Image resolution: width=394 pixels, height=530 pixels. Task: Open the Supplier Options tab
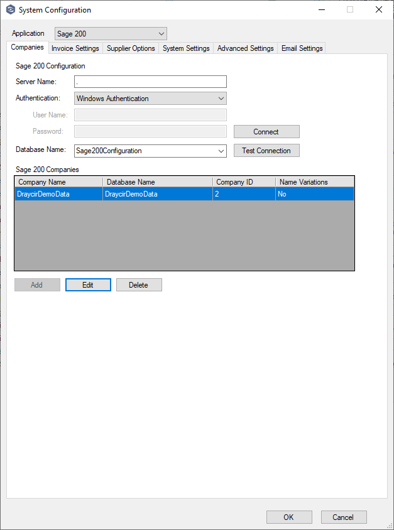click(131, 48)
